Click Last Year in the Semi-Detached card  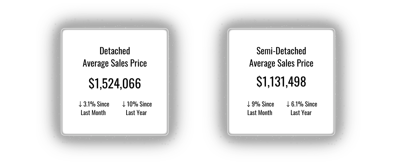[x=301, y=113]
